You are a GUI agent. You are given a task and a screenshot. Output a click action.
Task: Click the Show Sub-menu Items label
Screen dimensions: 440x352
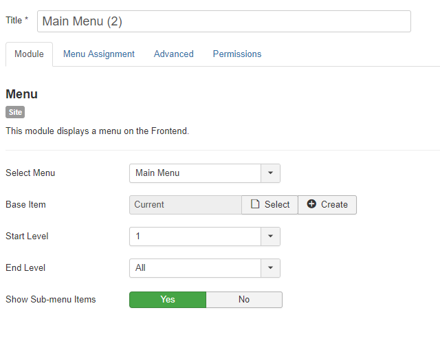tap(51, 299)
